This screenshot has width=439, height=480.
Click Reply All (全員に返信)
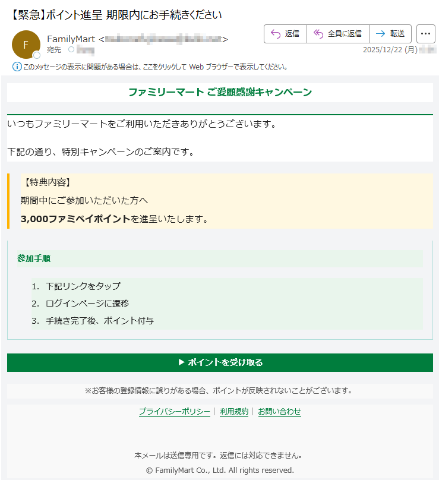(x=338, y=34)
